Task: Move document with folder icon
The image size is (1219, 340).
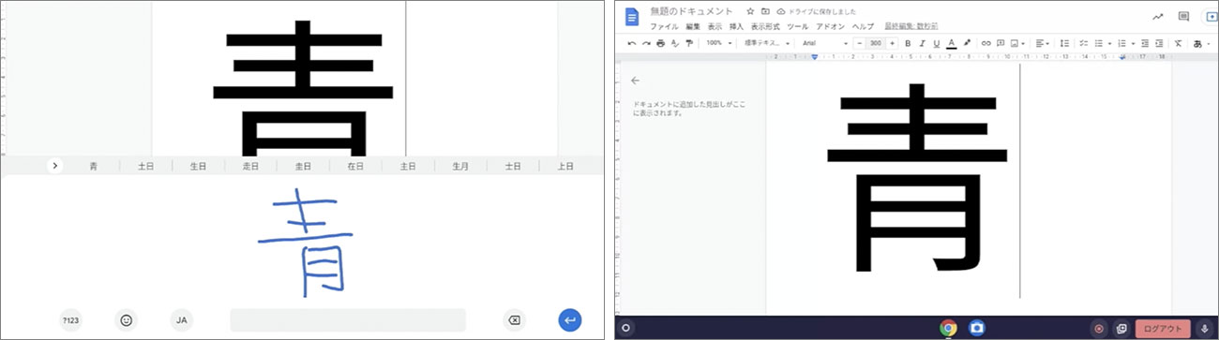Action: click(x=765, y=11)
